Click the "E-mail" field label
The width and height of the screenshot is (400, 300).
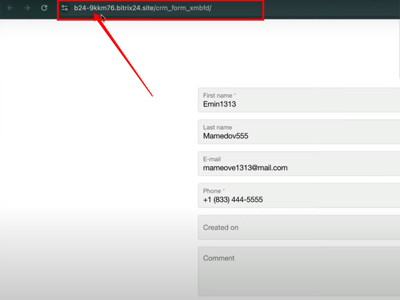coord(212,159)
